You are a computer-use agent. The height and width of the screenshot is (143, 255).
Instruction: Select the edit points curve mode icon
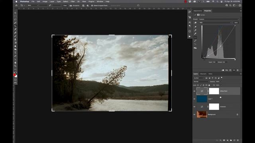(195, 37)
